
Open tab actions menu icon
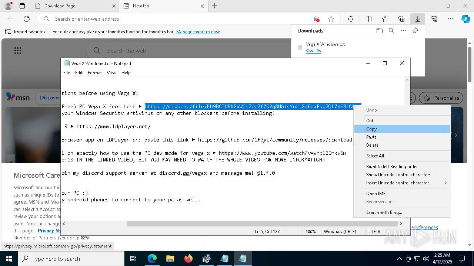[x=22, y=6]
